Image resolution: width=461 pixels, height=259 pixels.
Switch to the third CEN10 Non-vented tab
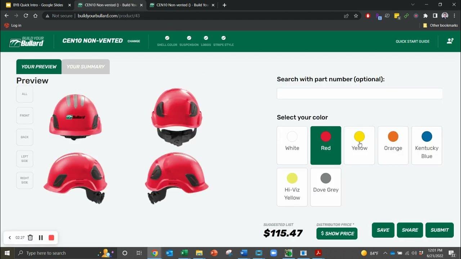tap(182, 5)
